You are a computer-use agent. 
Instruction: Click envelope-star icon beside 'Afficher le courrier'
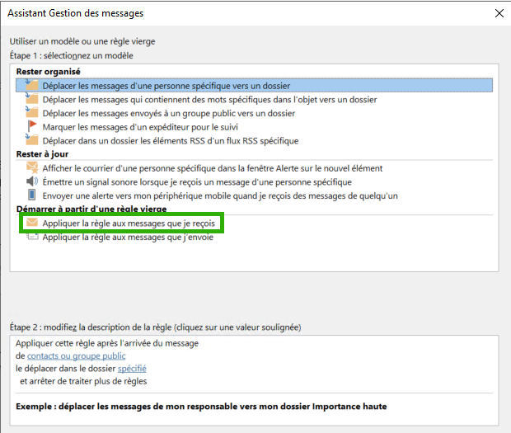(32, 167)
